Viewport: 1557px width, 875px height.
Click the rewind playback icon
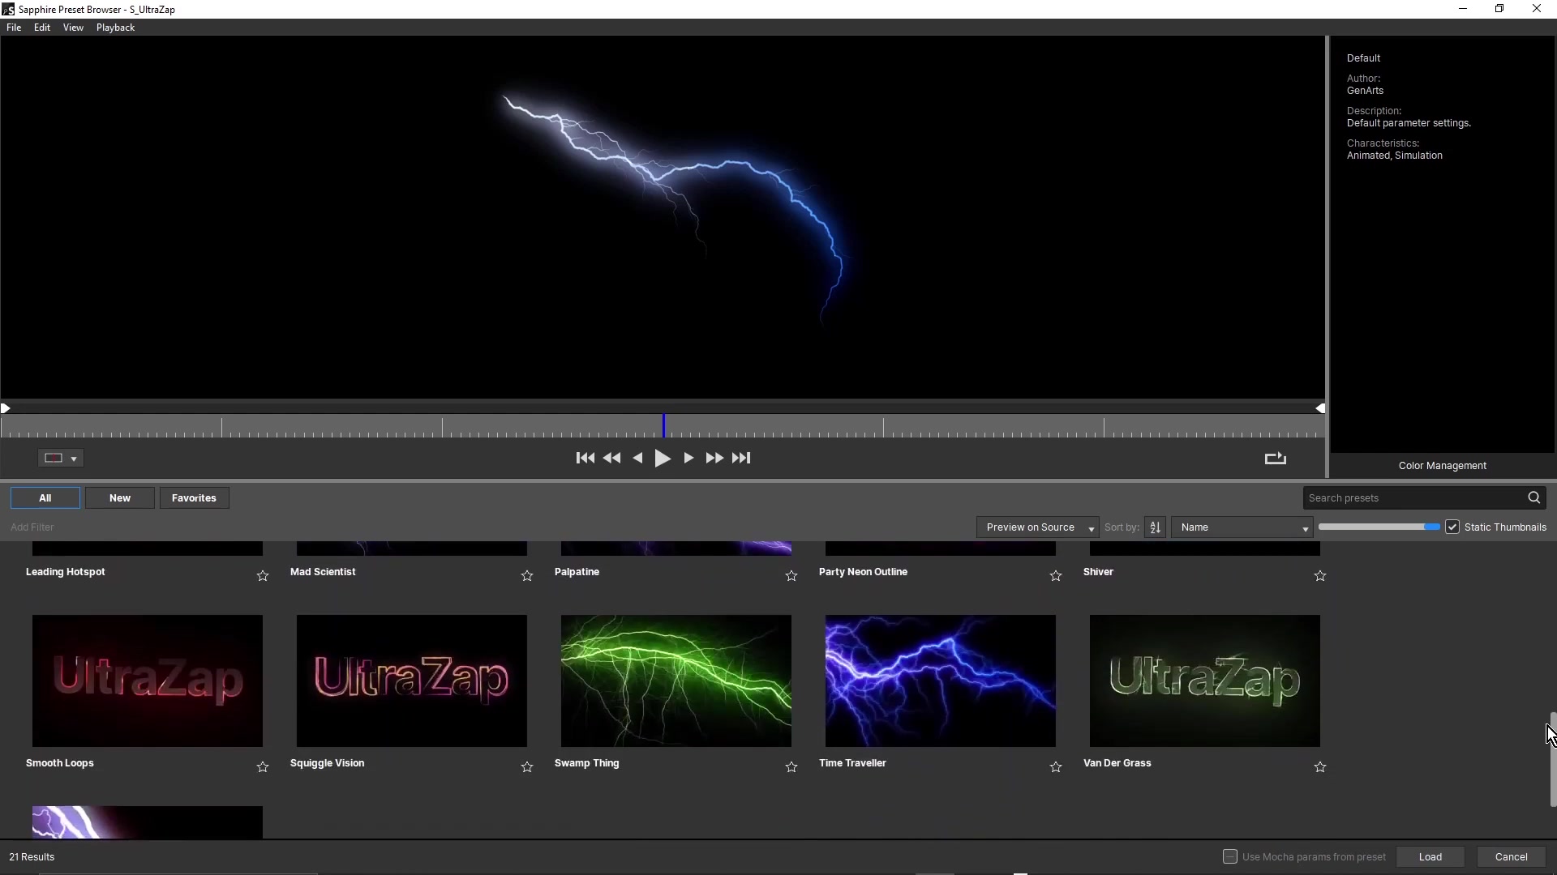click(612, 459)
